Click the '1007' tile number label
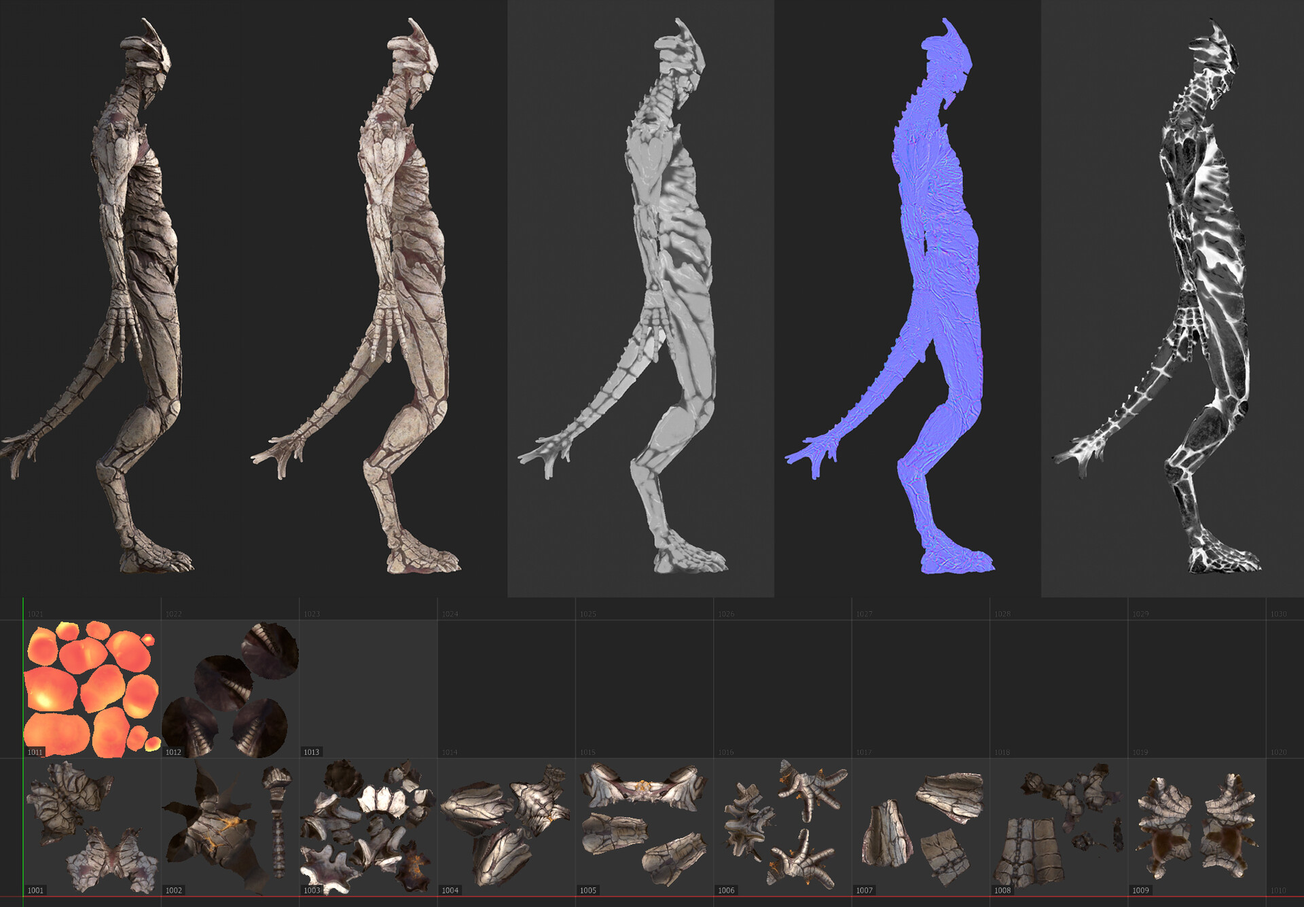This screenshot has height=907, width=1304. click(x=865, y=890)
